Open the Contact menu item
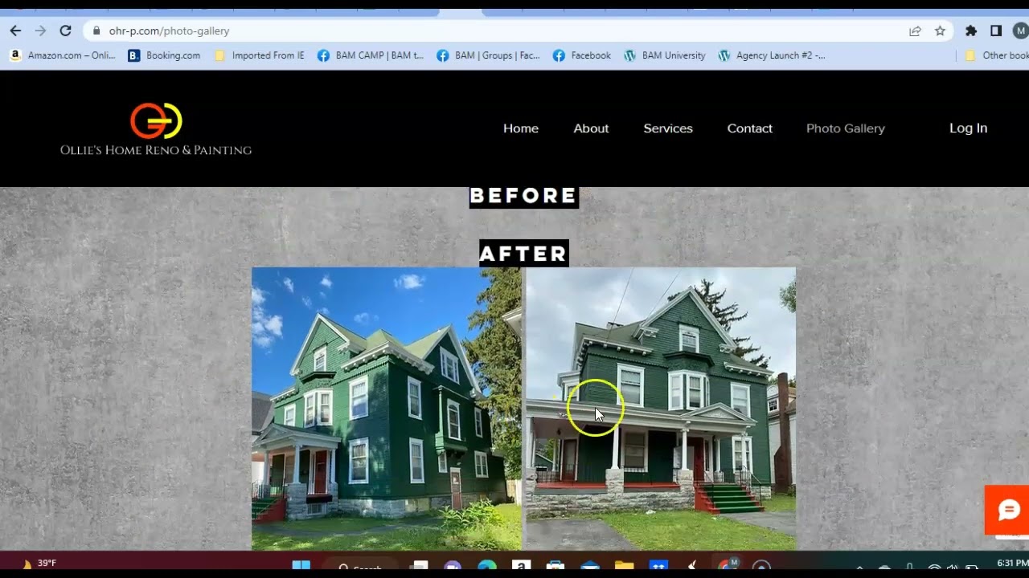The height and width of the screenshot is (578, 1029). 750,128
